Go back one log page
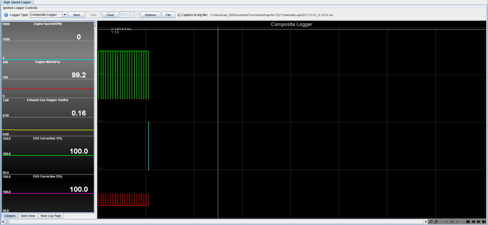This screenshot has width=488, height=225. pyautogui.click(x=473, y=222)
